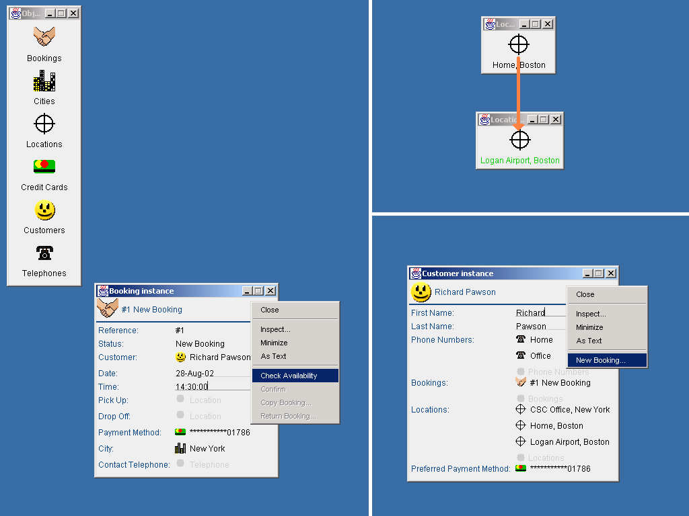Click the Logan Airport, Boston crosshair icon
689x516 pixels.
[x=520, y=140]
